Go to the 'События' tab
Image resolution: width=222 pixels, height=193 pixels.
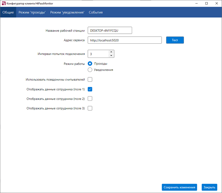[x=96, y=12]
